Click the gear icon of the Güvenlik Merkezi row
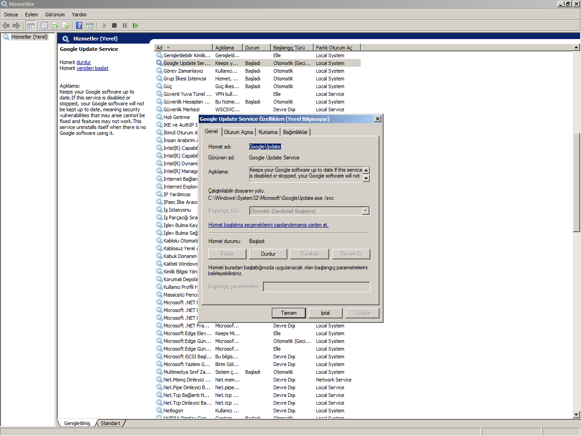This screenshot has width=581, height=436. (x=159, y=109)
